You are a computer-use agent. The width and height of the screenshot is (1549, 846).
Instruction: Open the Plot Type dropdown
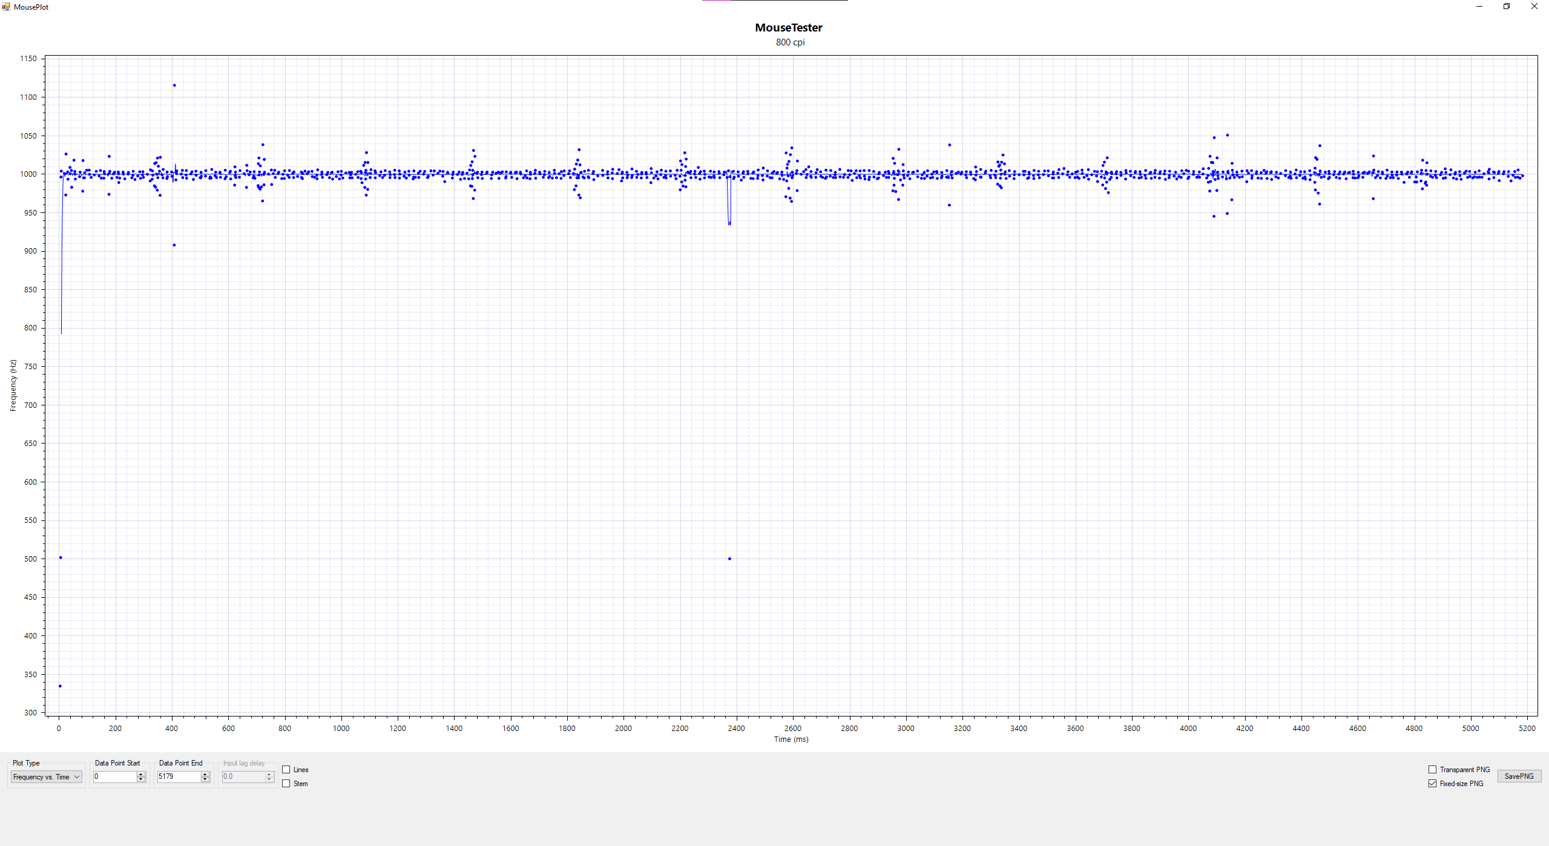47,777
